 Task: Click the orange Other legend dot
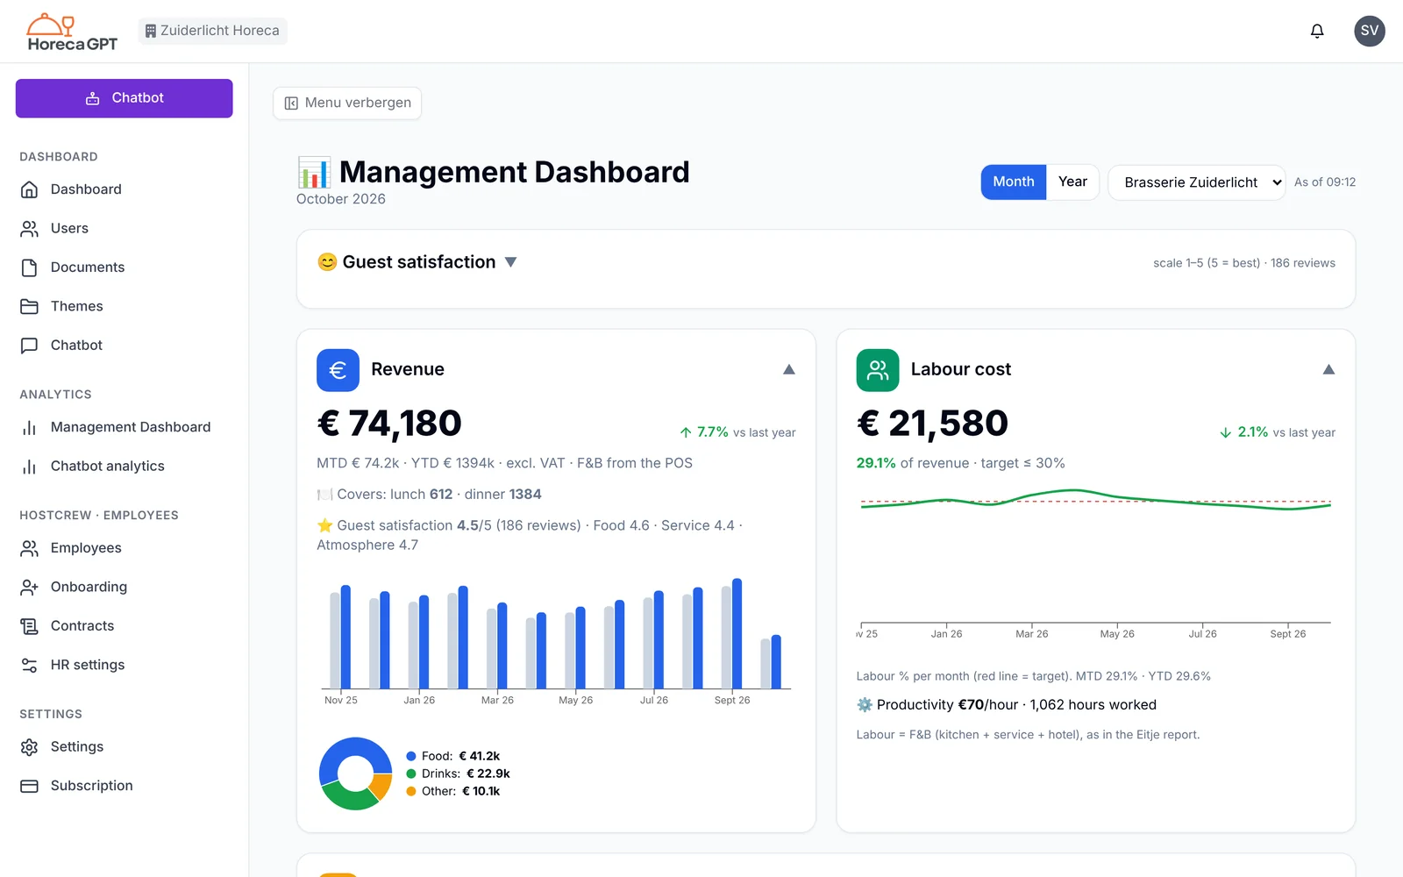tap(411, 791)
